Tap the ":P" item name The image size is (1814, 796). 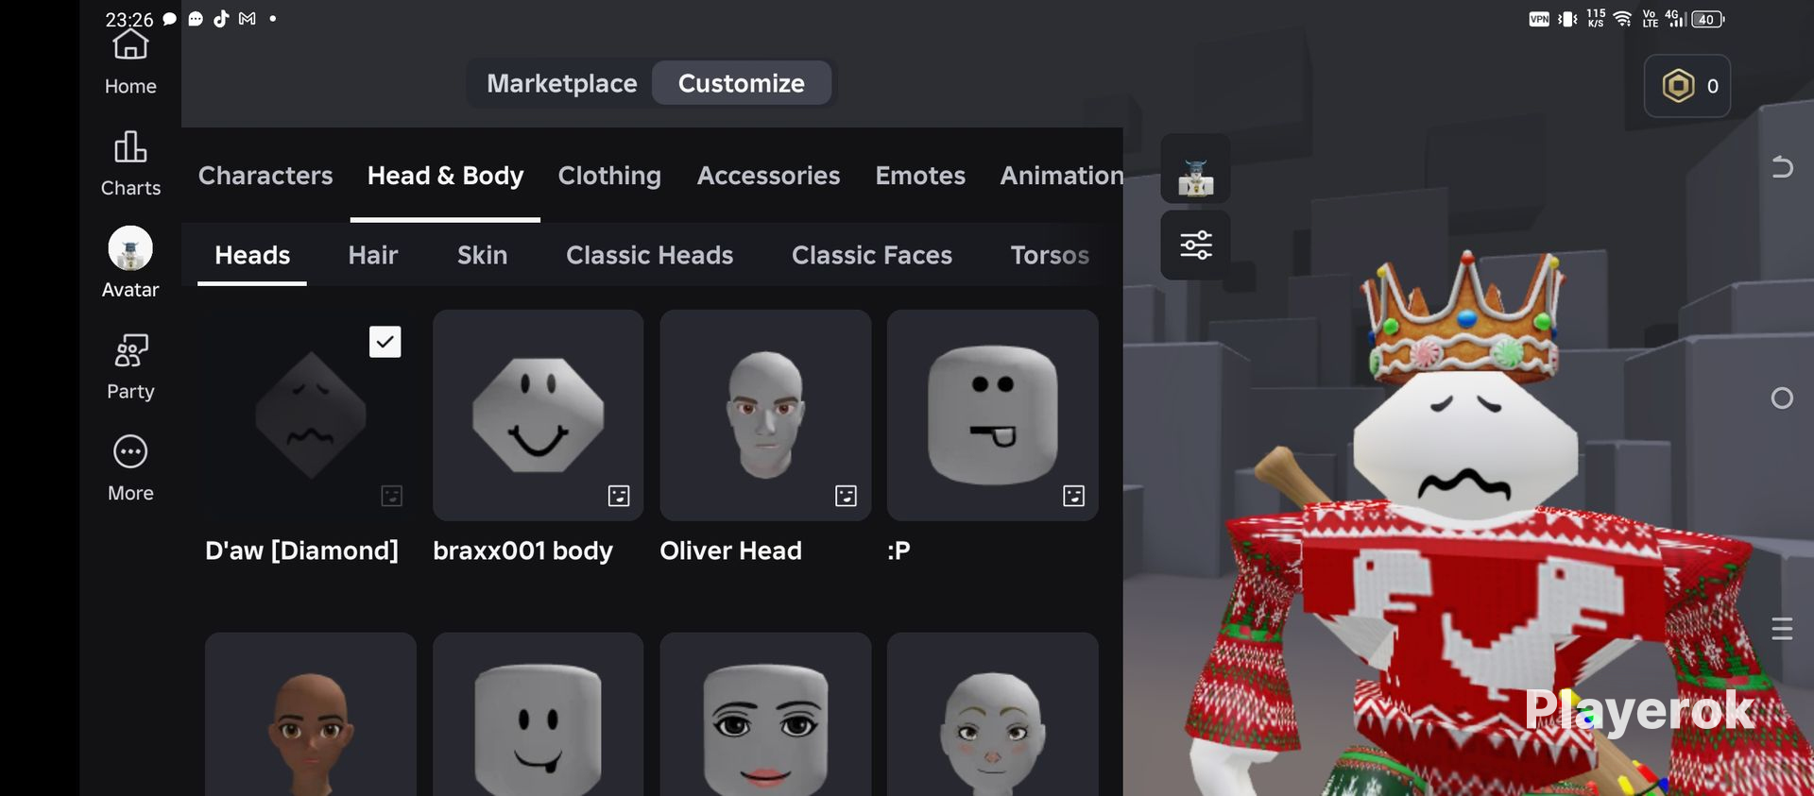pos(898,550)
